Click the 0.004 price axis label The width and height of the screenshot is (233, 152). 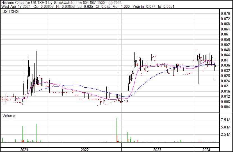(x=225, y=107)
